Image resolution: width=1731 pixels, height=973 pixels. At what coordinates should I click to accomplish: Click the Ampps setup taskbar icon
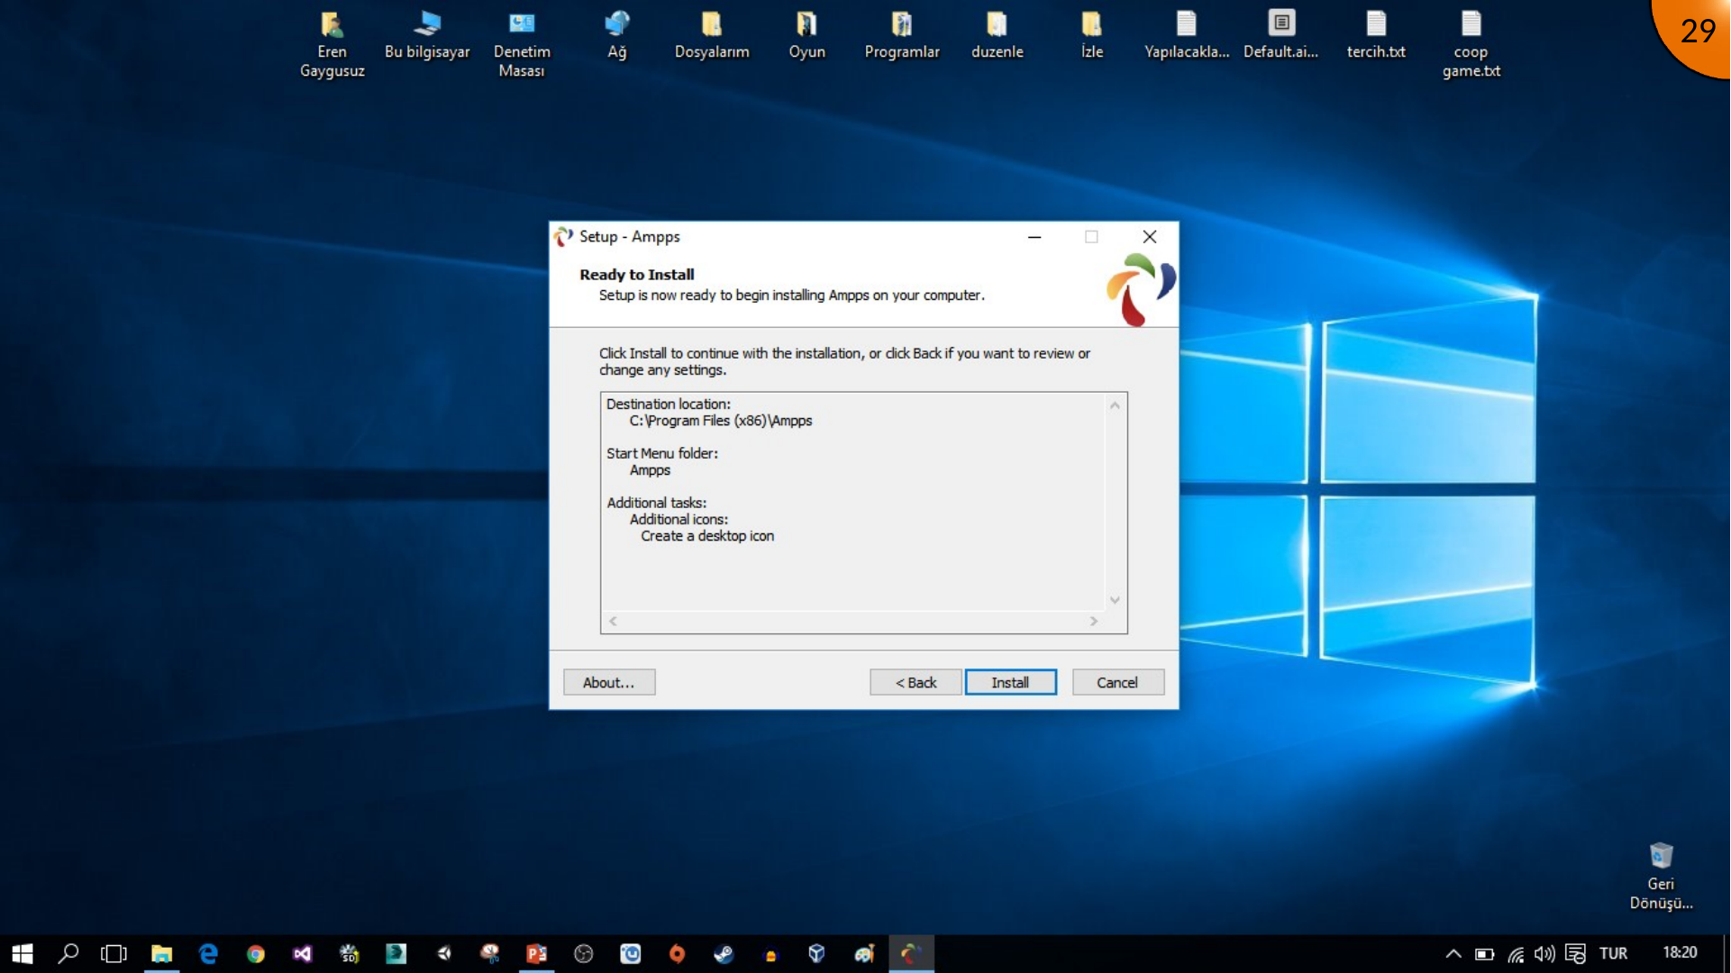(x=911, y=953)
